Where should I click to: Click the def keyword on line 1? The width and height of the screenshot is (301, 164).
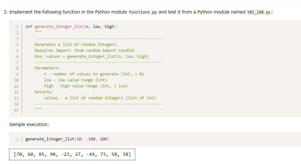pos(29,26)
